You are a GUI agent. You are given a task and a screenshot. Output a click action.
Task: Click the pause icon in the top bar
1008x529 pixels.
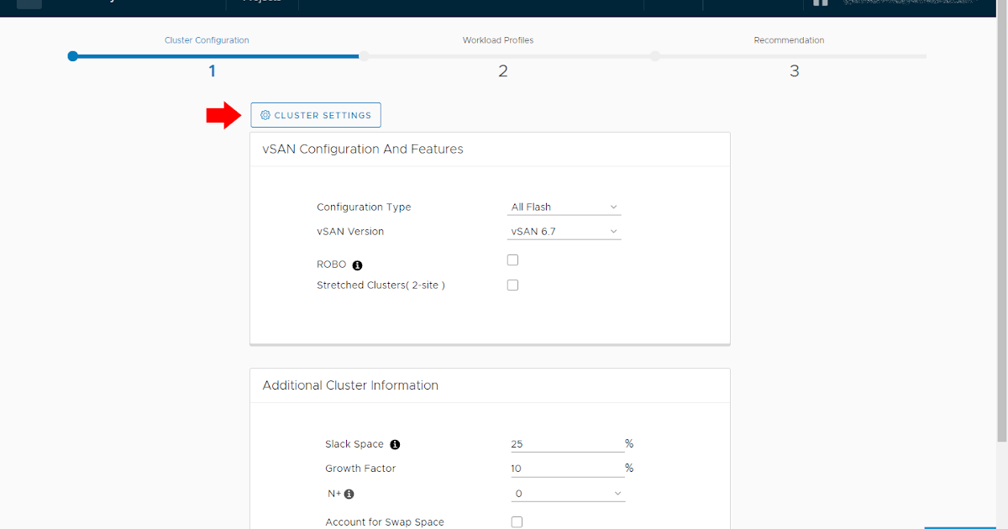[x=820, y=3]
